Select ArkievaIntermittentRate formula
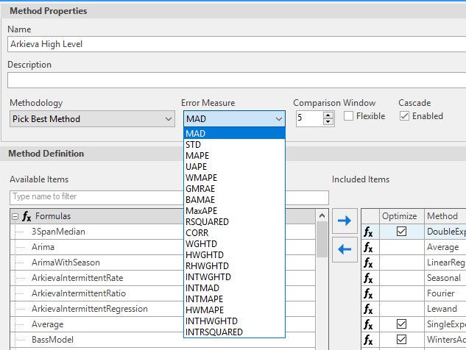466x350 pixels. 77,278
